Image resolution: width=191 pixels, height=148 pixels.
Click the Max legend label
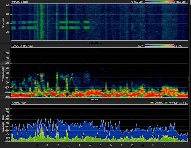[x=185, y=102]
